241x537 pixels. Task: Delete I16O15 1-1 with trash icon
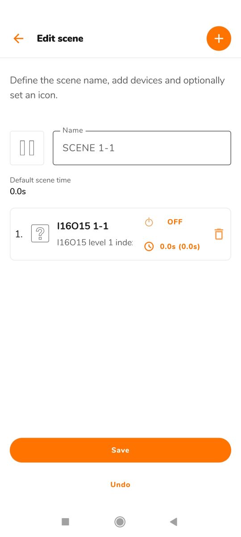219,234
